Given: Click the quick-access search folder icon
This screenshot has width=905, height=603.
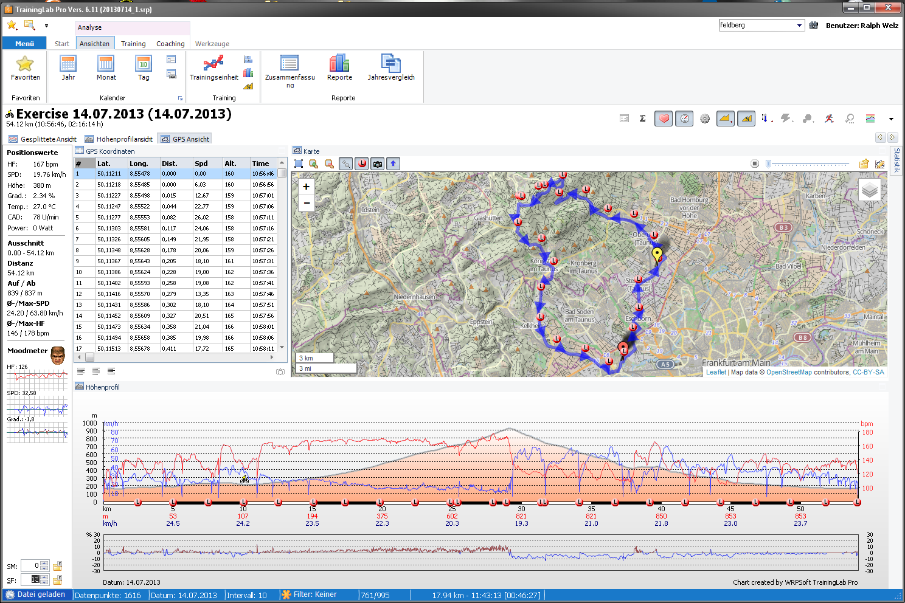Looking at the screenshot, I should (x=29, y=25).
